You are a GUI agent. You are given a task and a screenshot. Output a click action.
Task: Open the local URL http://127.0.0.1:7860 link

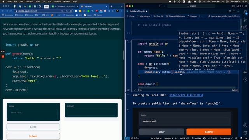pyautogui.click(x=186, y=95)
